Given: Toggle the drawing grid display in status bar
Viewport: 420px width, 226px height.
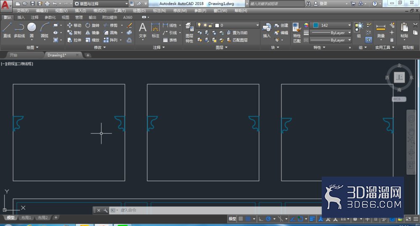Looking at the screenshot, I should pos(241,219).
